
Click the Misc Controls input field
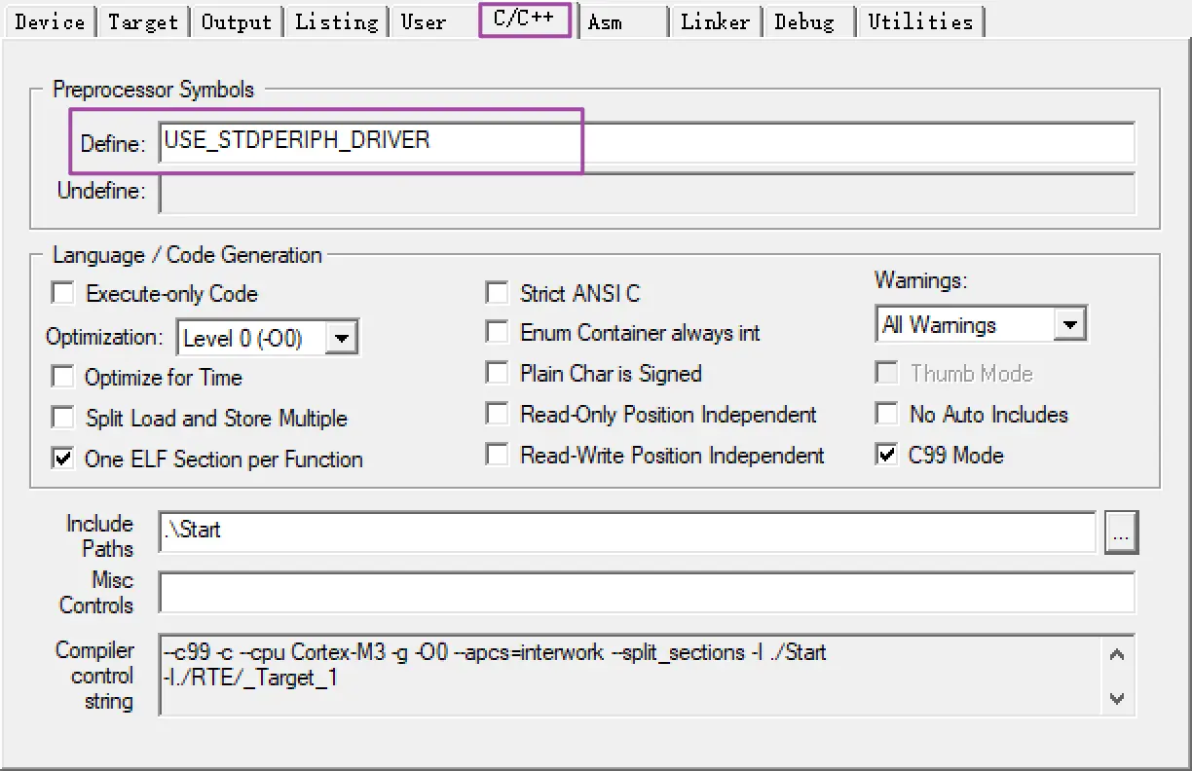[x=647, y=592]
